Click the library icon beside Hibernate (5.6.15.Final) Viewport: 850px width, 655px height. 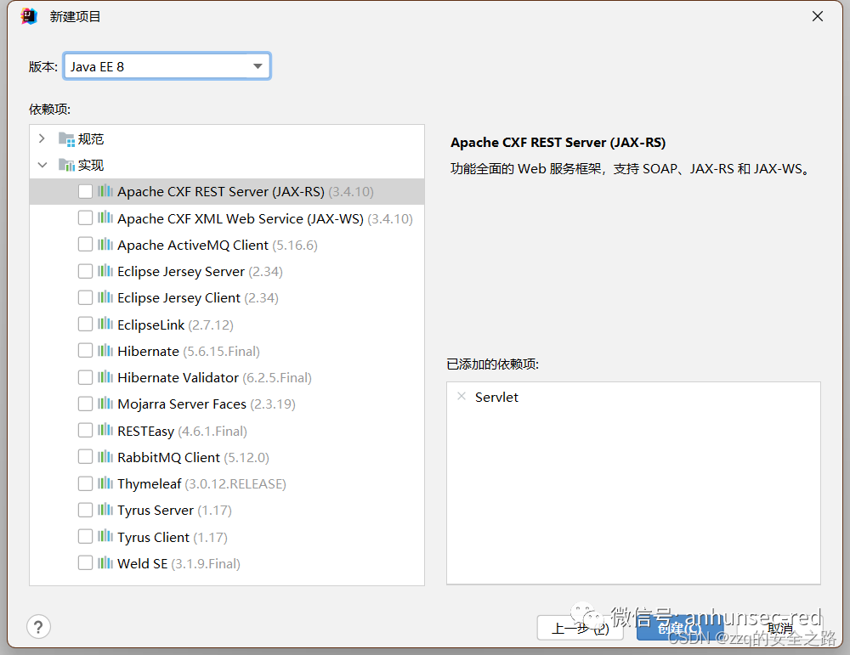point(105,351)
